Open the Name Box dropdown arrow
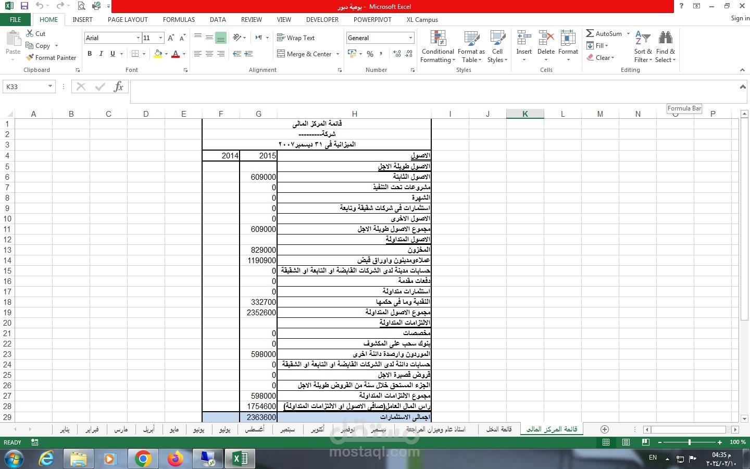This screenshot has height=469, width=750. coord(50,87)
